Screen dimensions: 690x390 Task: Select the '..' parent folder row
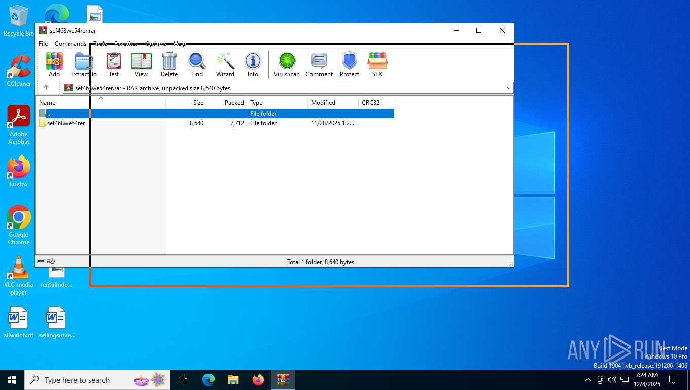coord(215,114)
